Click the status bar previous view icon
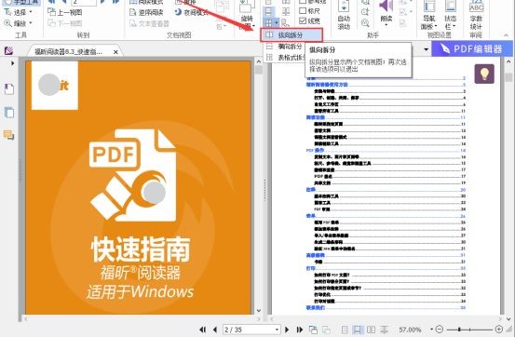This screenshot has height=337, width=515. tap(313, 330)
